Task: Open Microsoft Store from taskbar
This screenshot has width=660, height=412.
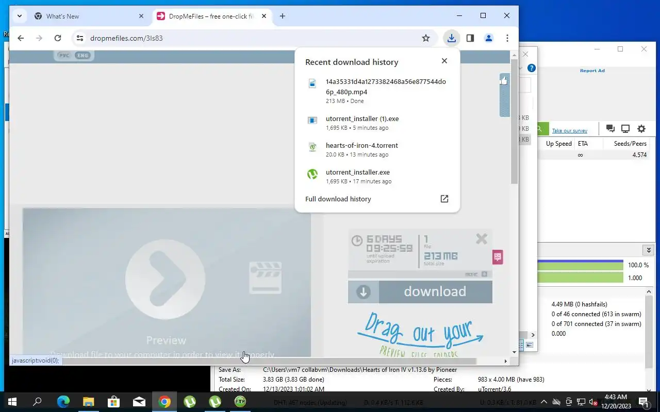Action: (x=113, y=402)
